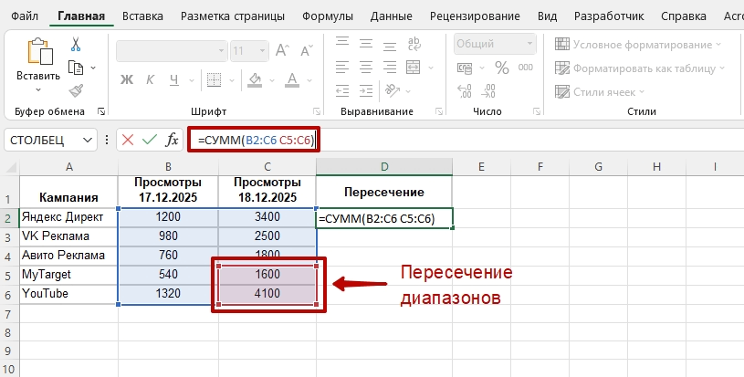Screen dimensions: 744x377
Task: Click Стили ячеек button
Action: click(601, 91)
